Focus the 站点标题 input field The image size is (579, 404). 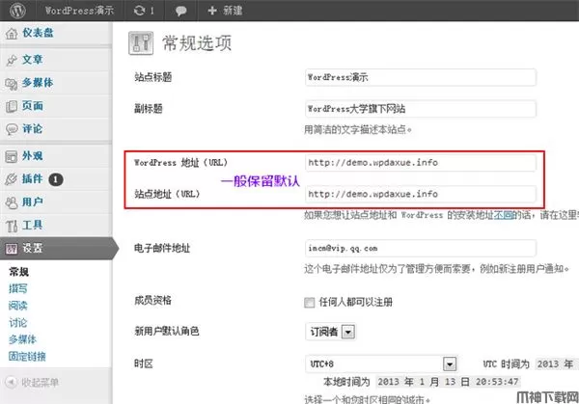[420, 77]
